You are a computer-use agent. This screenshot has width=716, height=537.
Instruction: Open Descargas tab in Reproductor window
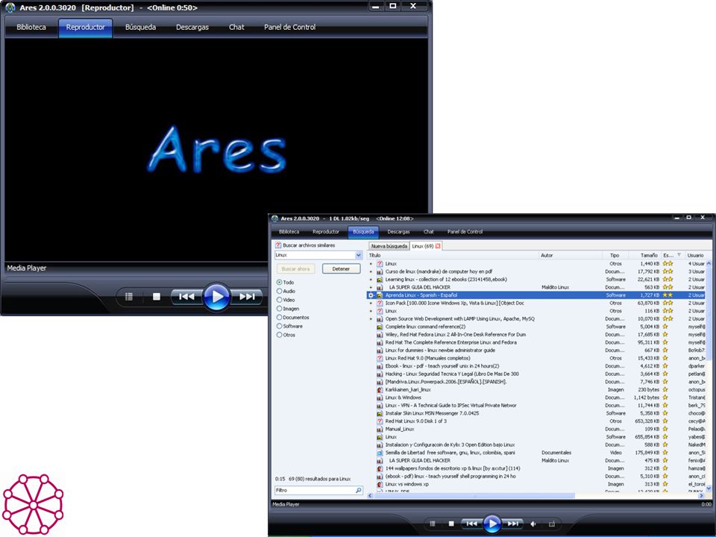(x=192, y=27)
